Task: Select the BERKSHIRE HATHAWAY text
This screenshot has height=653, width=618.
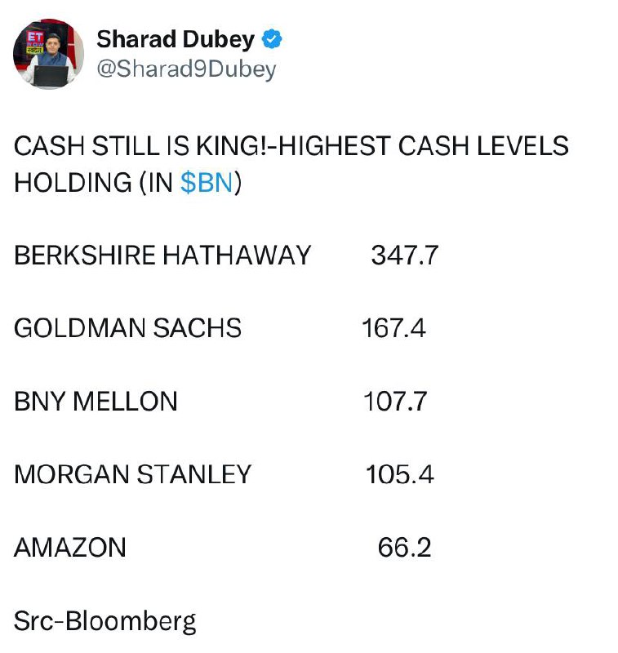Action: pos(162,255)
